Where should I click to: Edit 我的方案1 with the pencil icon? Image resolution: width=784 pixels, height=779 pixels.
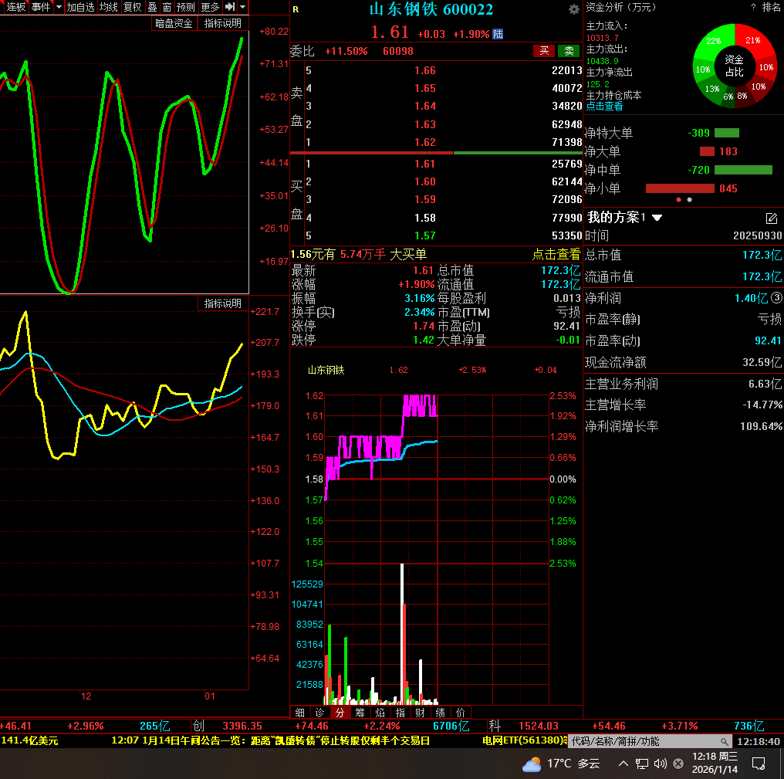(771, 218)
